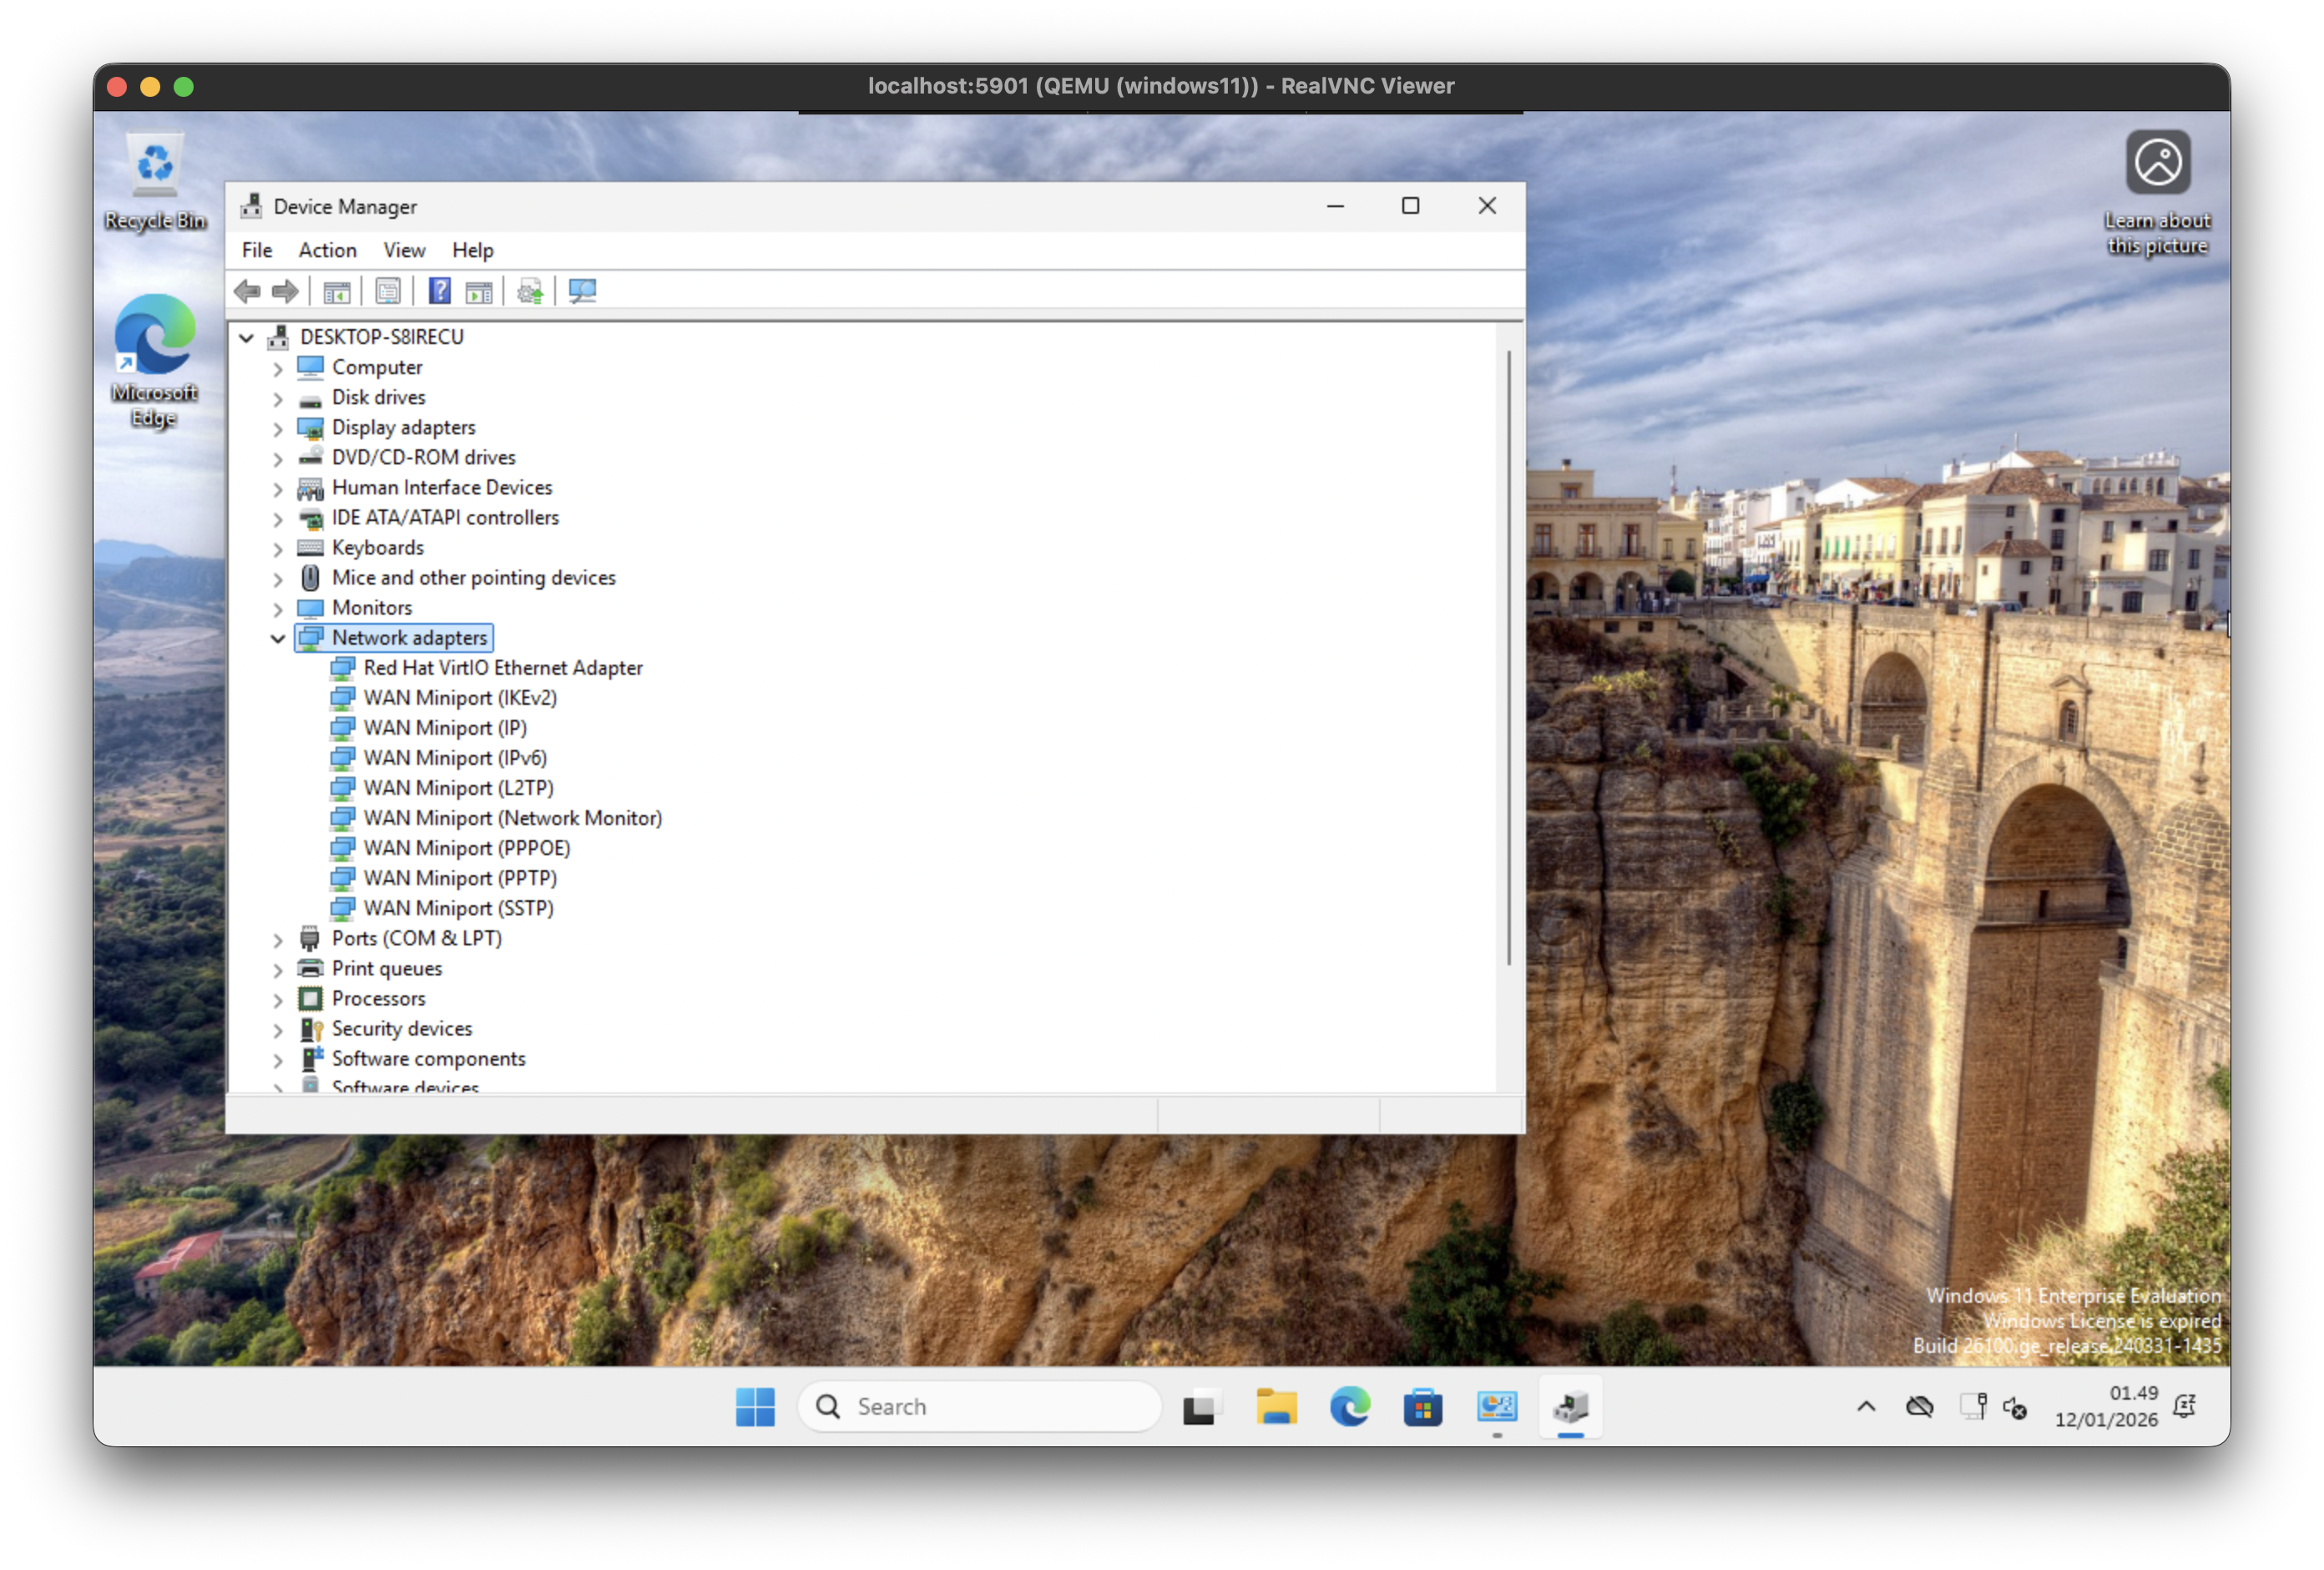2324x1570 pixels.
Task: Click the blue Help question mark icon
Action: coord(439,291)
